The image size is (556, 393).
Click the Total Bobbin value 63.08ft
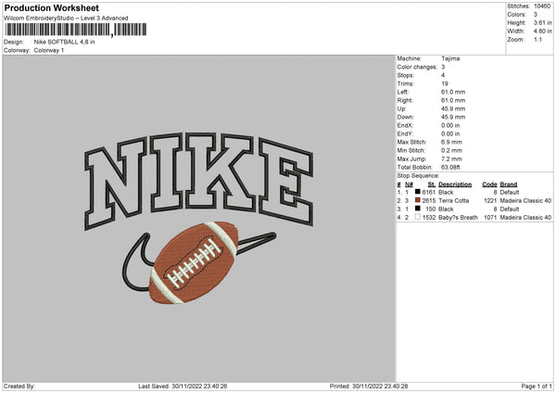coord(450,167)
